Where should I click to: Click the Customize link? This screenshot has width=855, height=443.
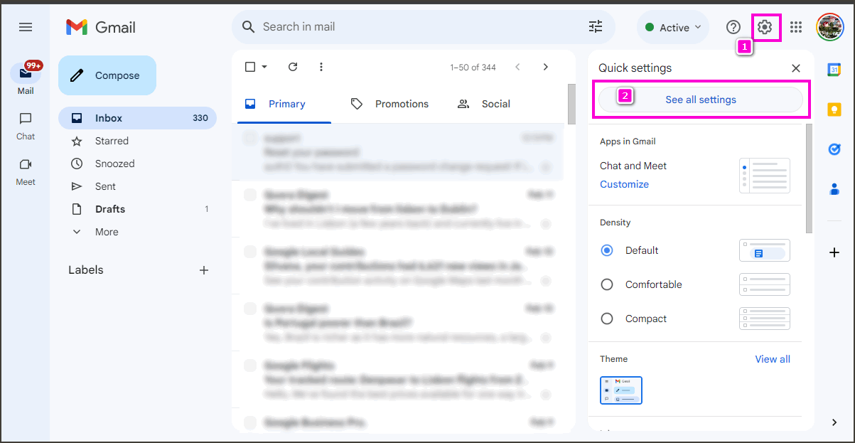[x=624, y=184]
